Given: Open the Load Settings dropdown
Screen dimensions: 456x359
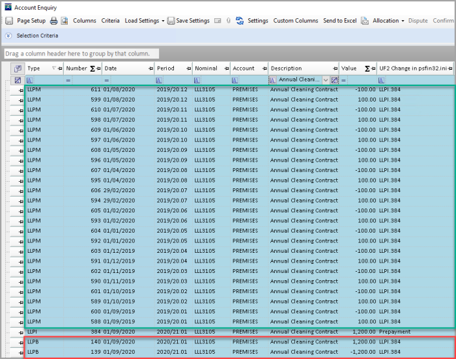Looking at the screenshot, I should coord(145,21).
